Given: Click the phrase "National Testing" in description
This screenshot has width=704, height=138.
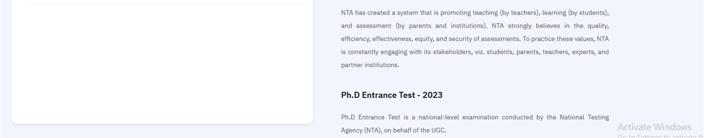Looking at the screenshot, I should (x=584, y=117).
